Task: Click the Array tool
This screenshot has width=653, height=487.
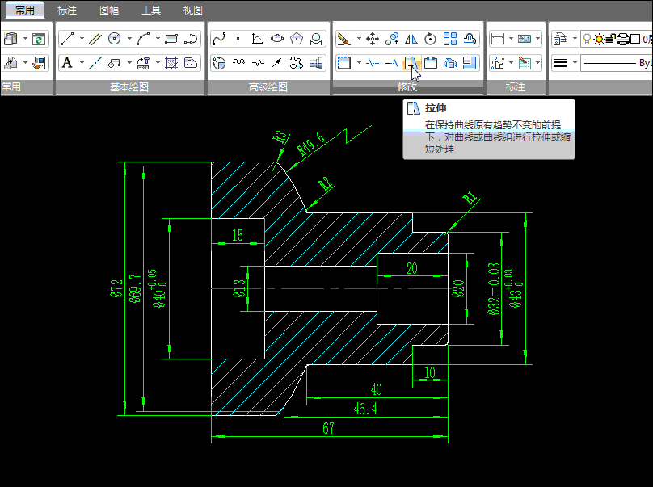Action: pyautogui.click(x=450, y=39)
